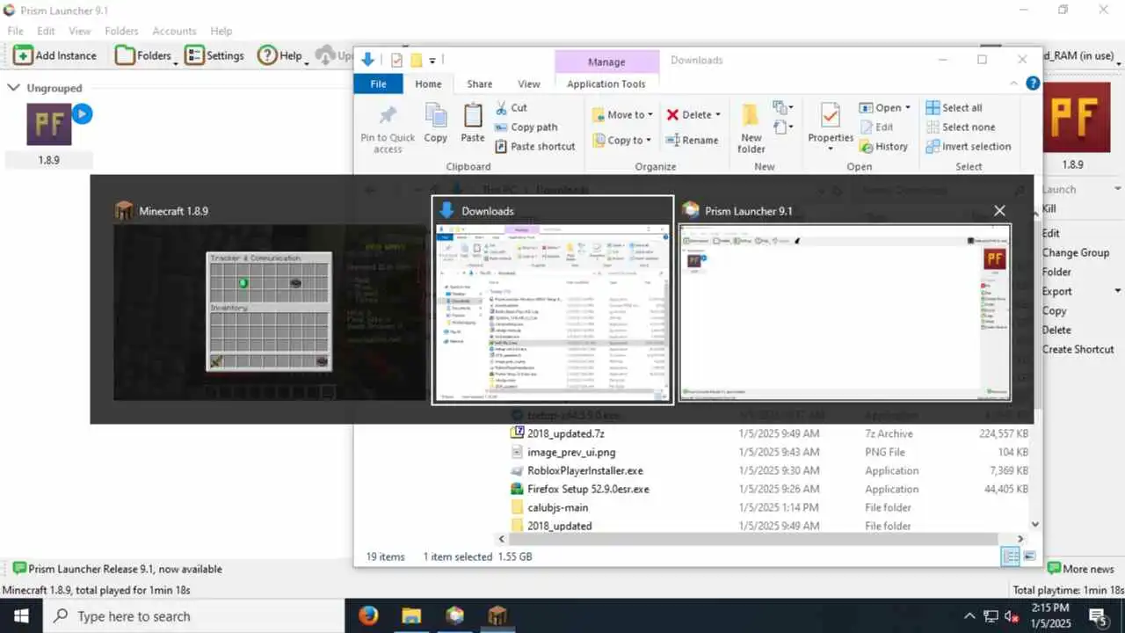Click Select none in Explorer ribbon
The height and width of the screenshot is (633, 1125).
[x=960, y=127]
